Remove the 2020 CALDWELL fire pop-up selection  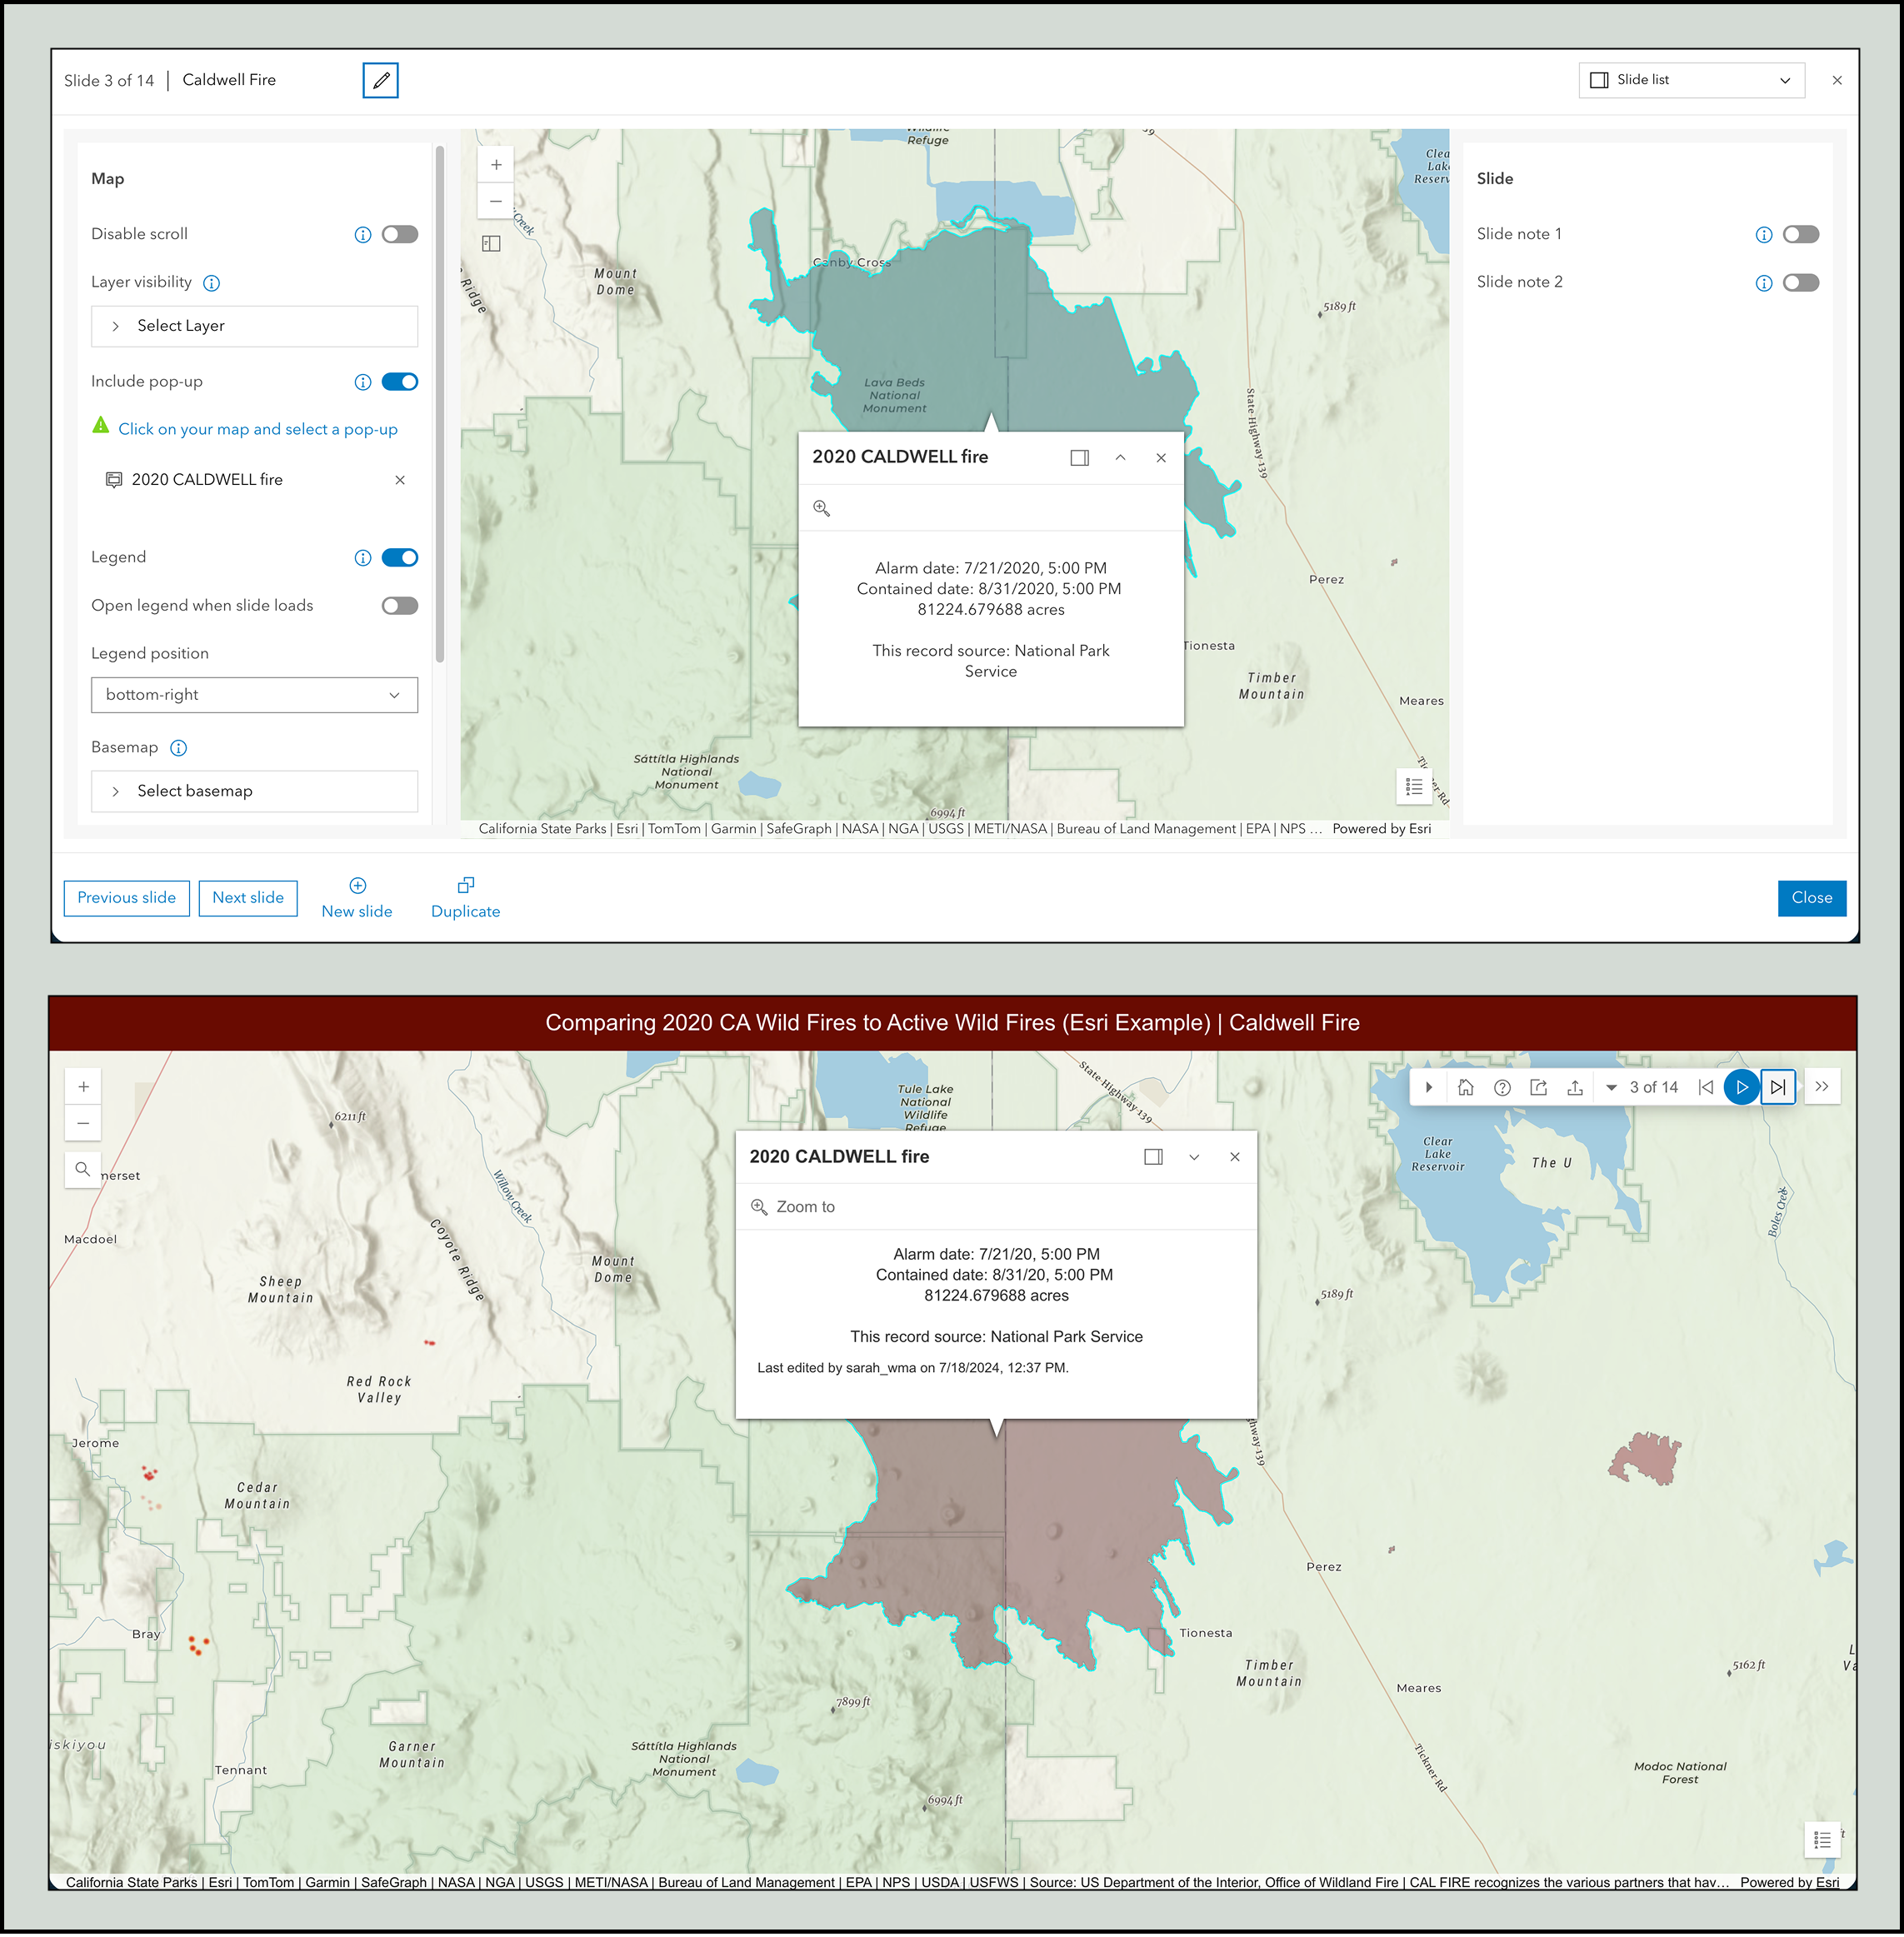(x=399, y=479)
